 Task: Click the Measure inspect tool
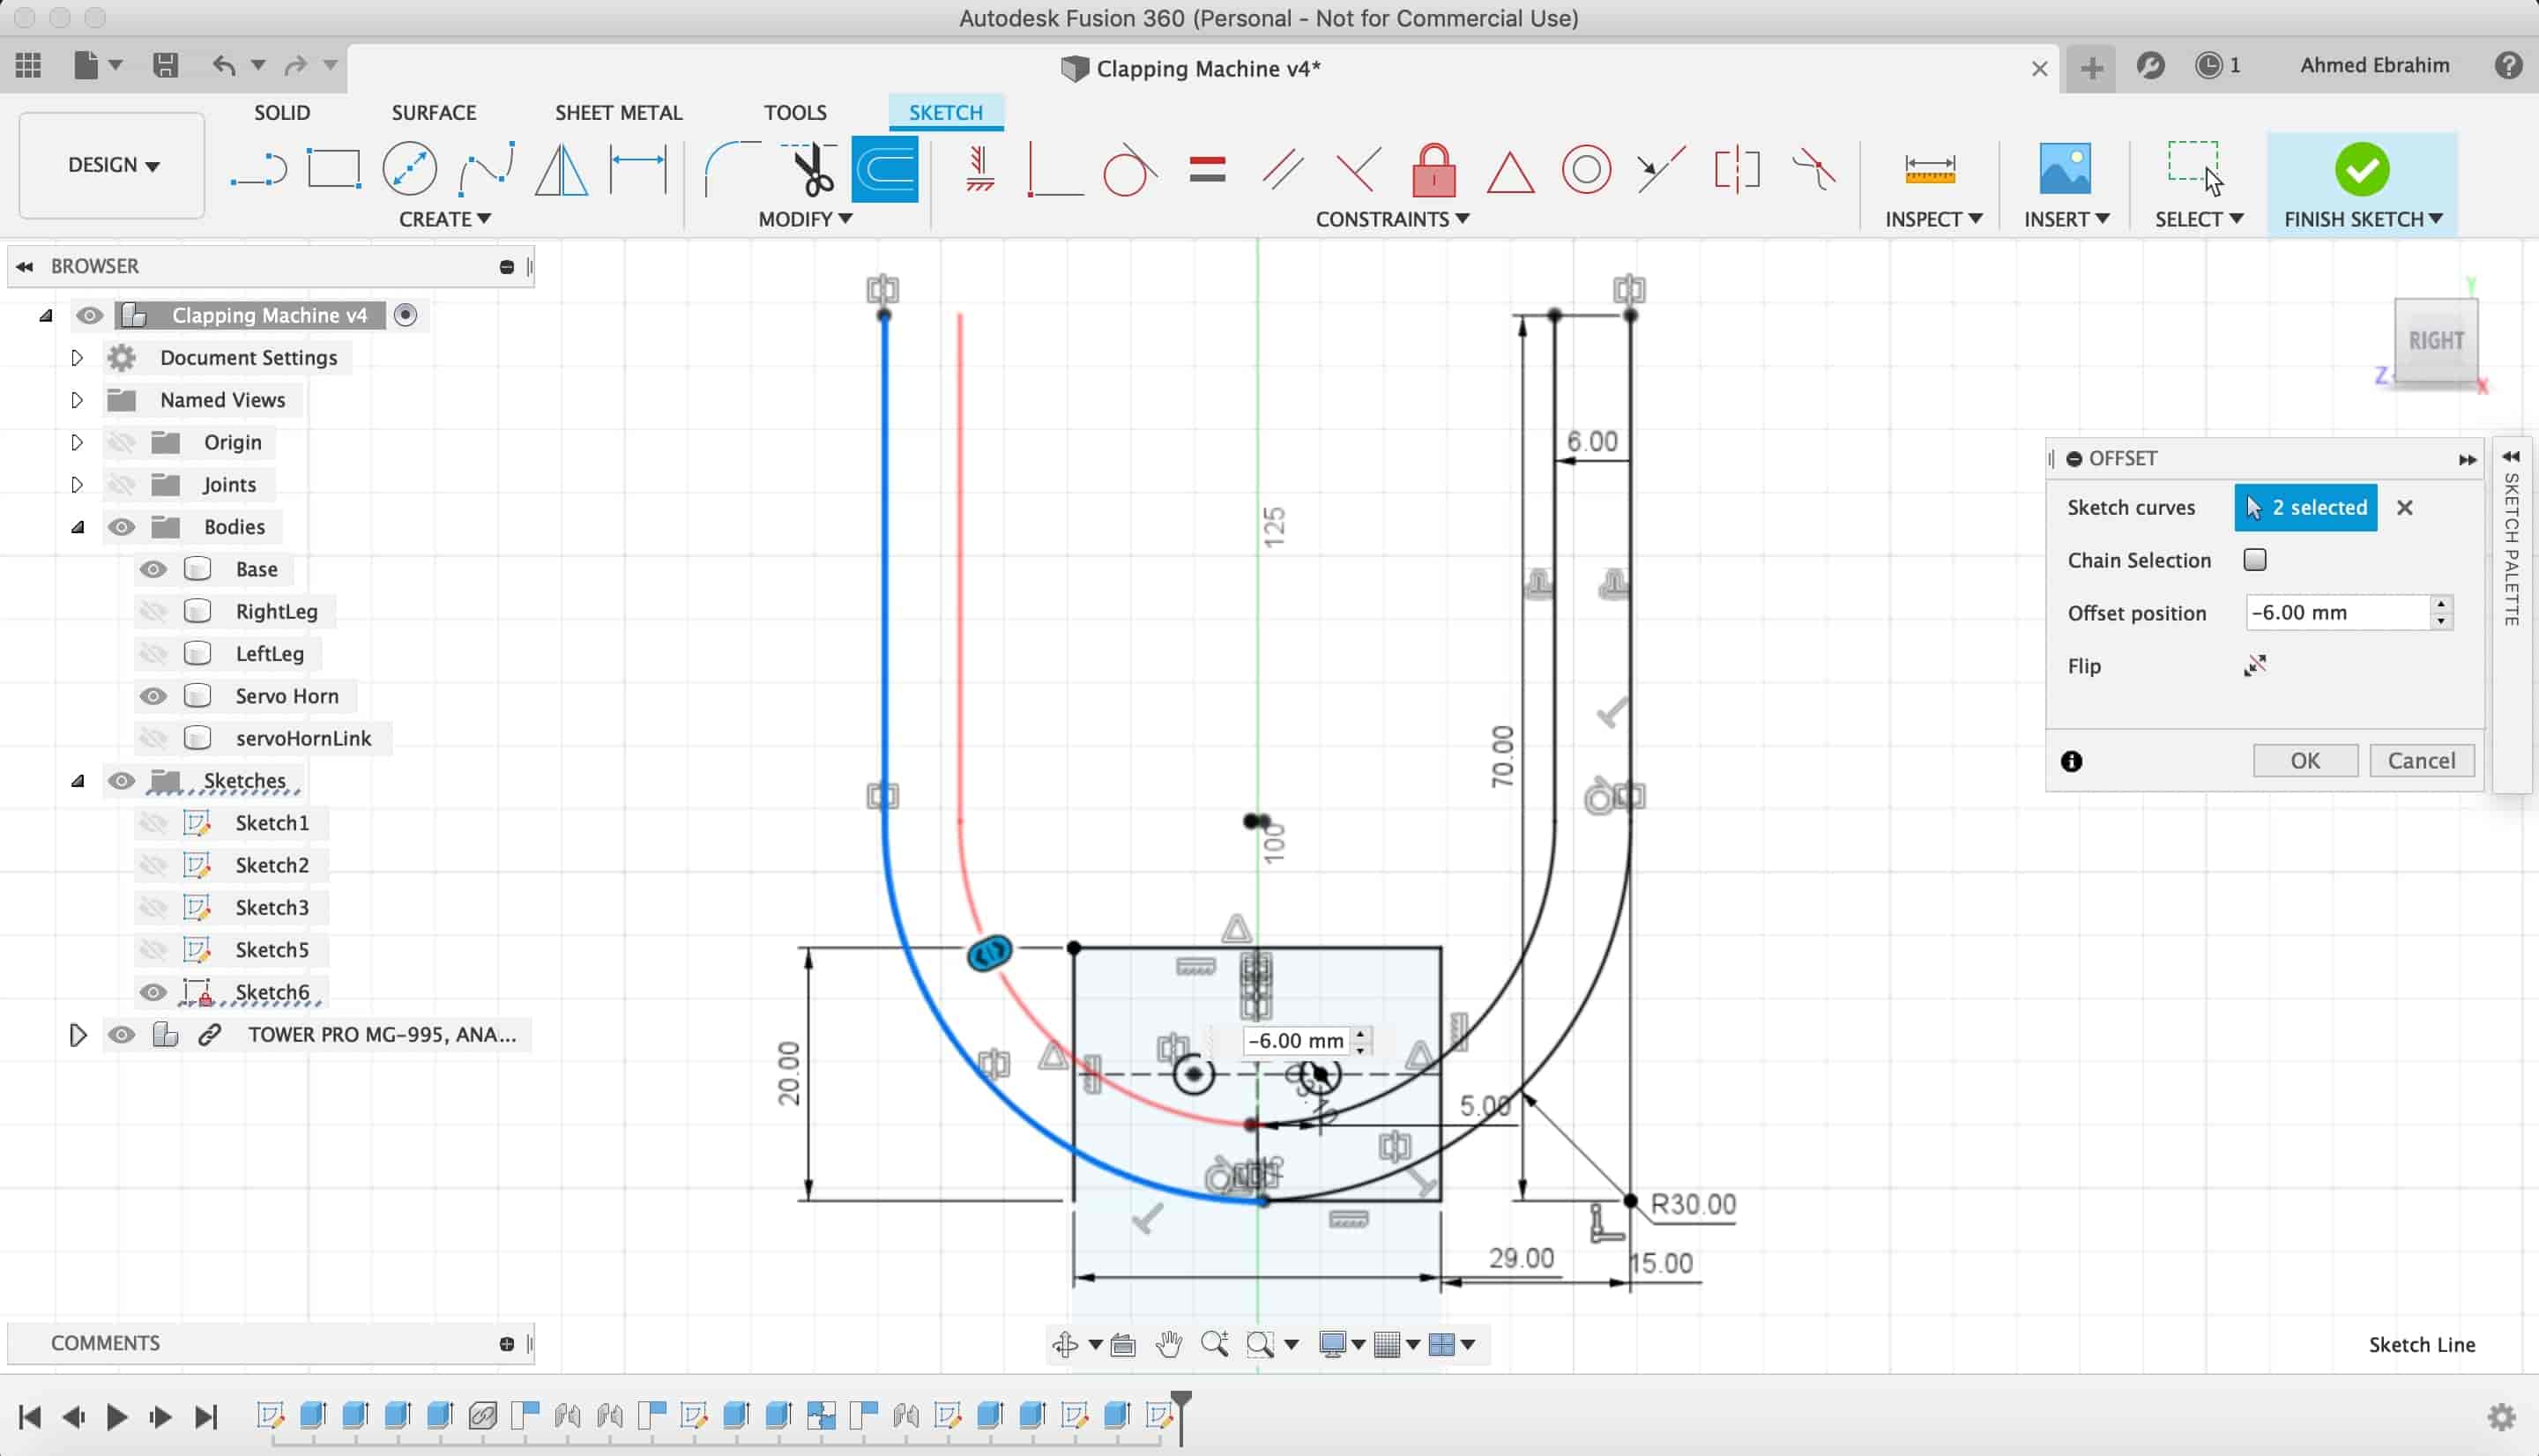(1929, 169)
